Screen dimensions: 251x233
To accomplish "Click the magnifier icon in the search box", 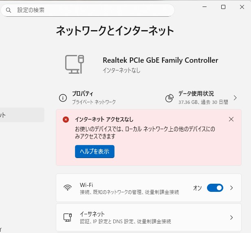I will pos(9,10).
